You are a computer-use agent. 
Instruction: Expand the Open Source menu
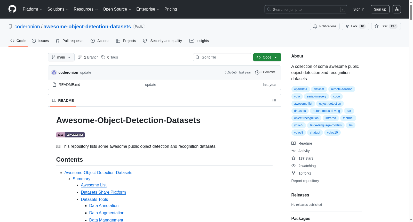117,9
